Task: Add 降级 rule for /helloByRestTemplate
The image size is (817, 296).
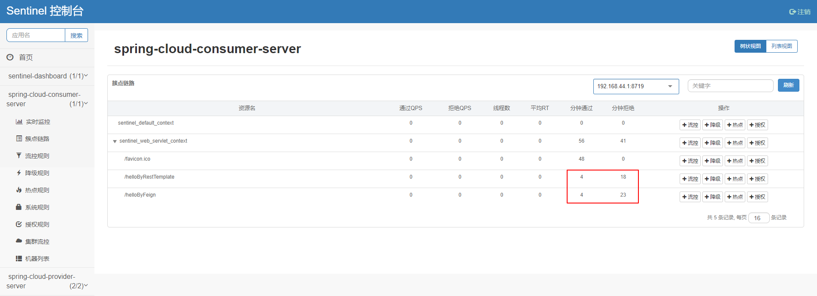Action: [713, 179]
